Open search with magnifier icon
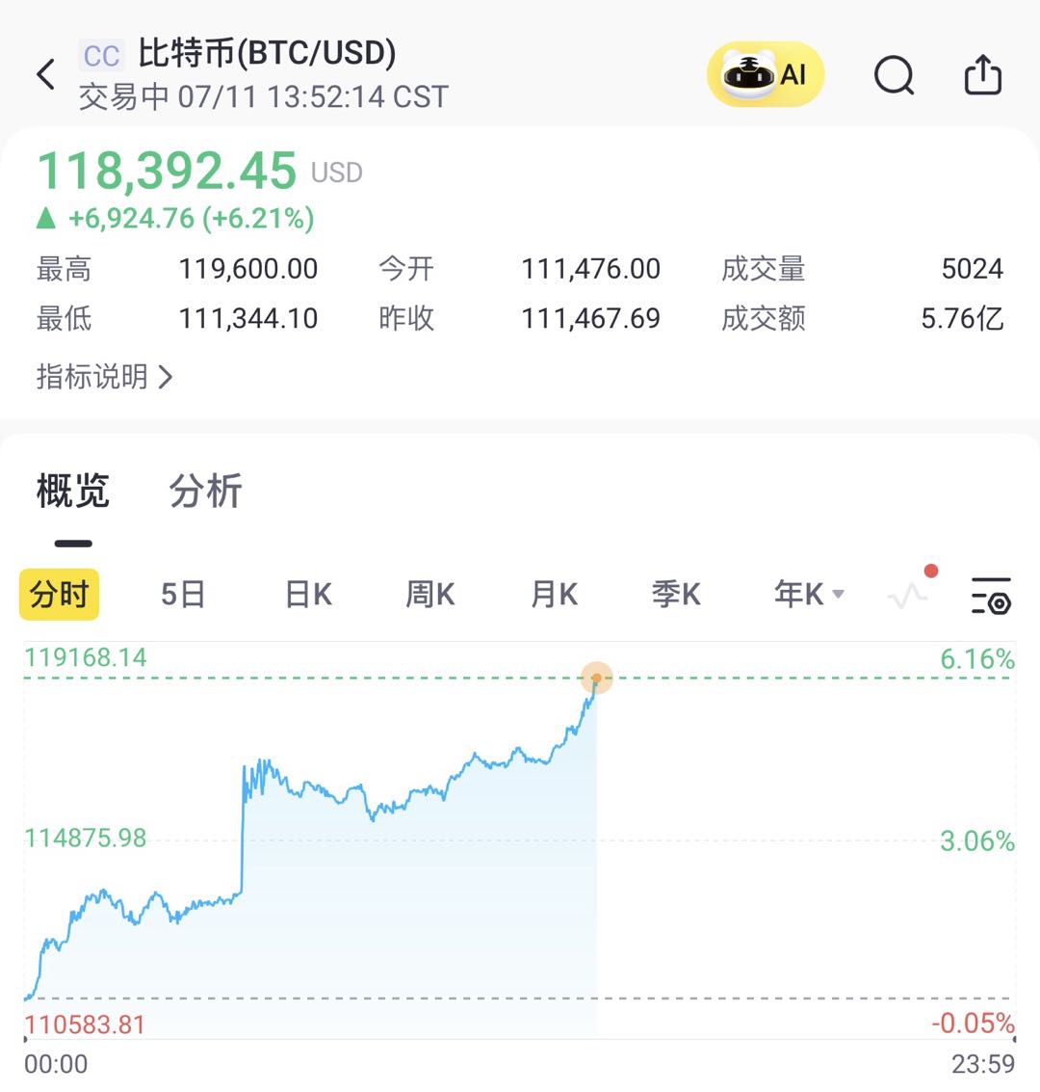1040x1092 pixels. click(894, 74)
